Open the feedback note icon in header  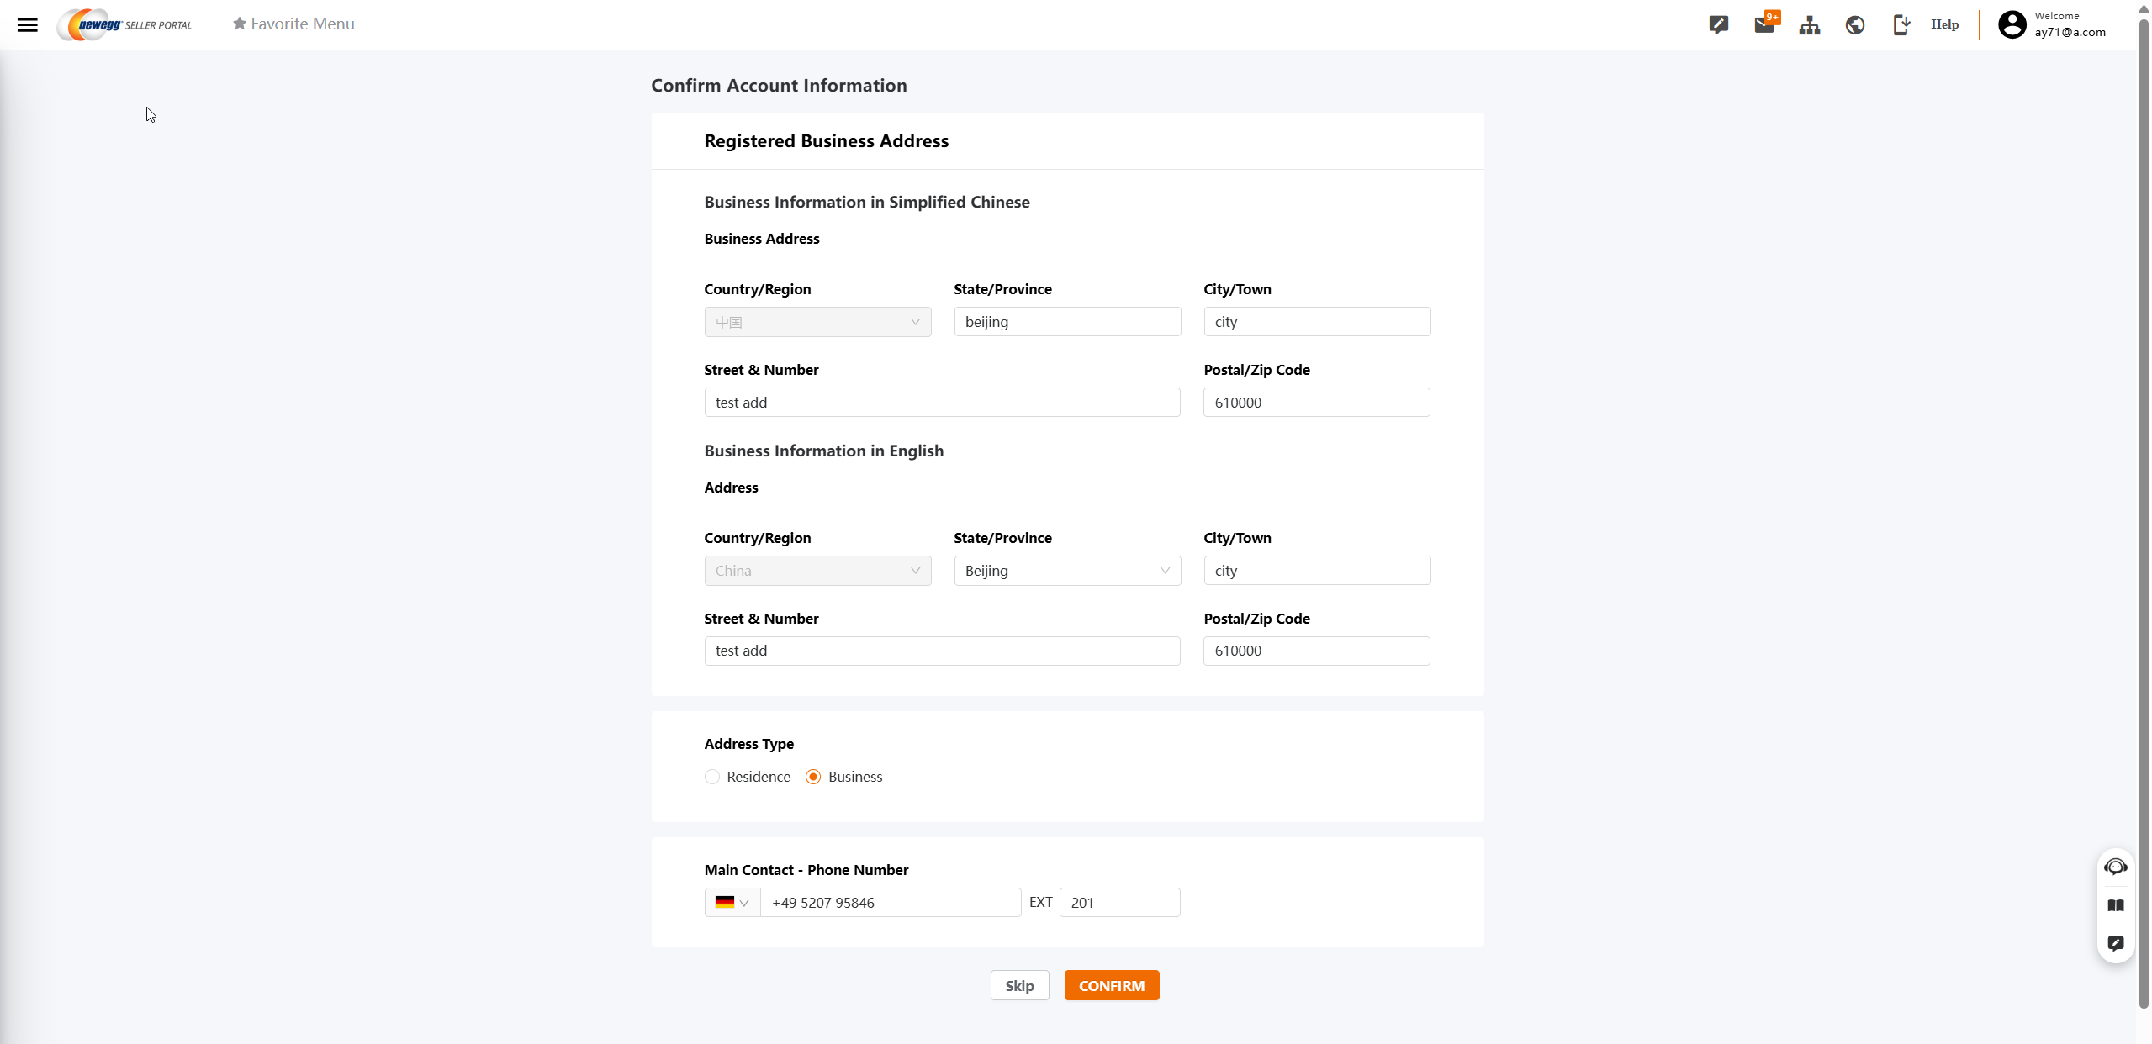(x=1718, y=24)
